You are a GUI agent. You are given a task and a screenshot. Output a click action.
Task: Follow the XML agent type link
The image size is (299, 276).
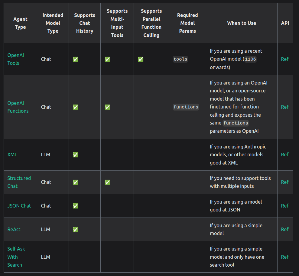click(x=12, y=155)
